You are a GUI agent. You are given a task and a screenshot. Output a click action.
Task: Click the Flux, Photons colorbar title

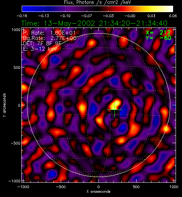97,2
